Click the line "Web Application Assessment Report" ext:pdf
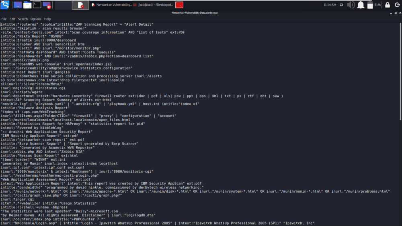 45,179
